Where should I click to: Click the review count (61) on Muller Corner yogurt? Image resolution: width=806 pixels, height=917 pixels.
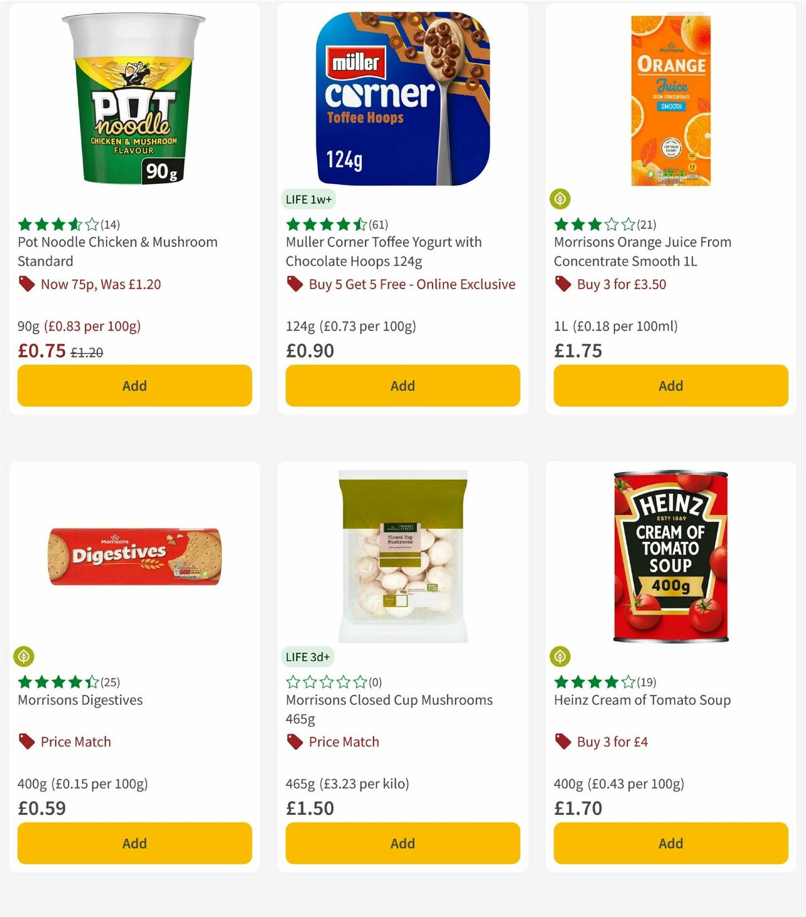point(377,224)
